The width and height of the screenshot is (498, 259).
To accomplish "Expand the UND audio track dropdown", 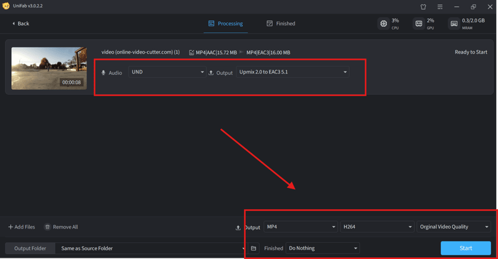I will tap(167, 72).
